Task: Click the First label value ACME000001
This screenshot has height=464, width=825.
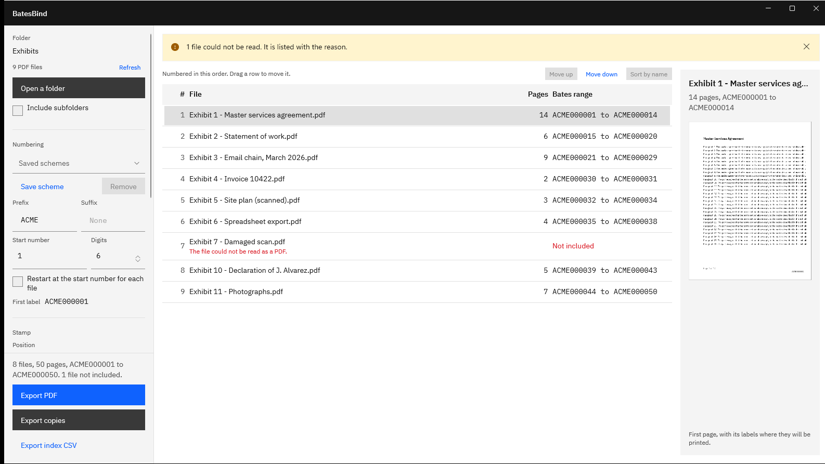Action: point(67,301)
